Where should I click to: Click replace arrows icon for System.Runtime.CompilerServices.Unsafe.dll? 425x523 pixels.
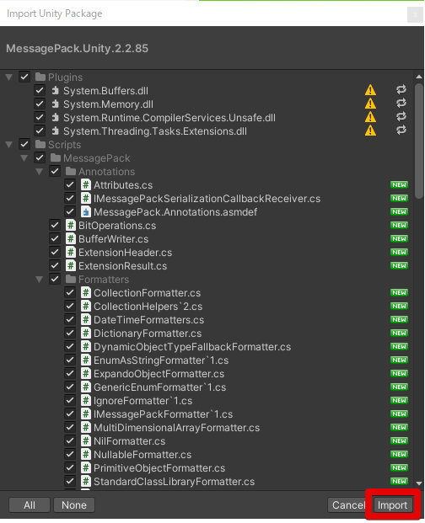[401, 116]
